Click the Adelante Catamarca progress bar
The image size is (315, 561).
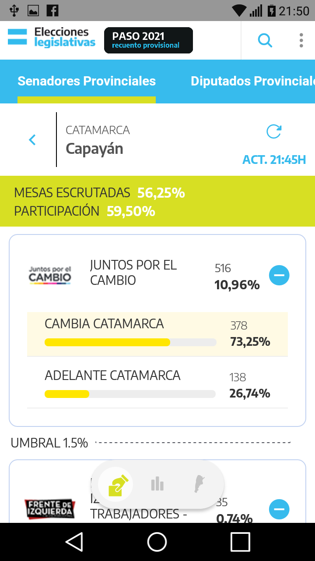(130, 394)
